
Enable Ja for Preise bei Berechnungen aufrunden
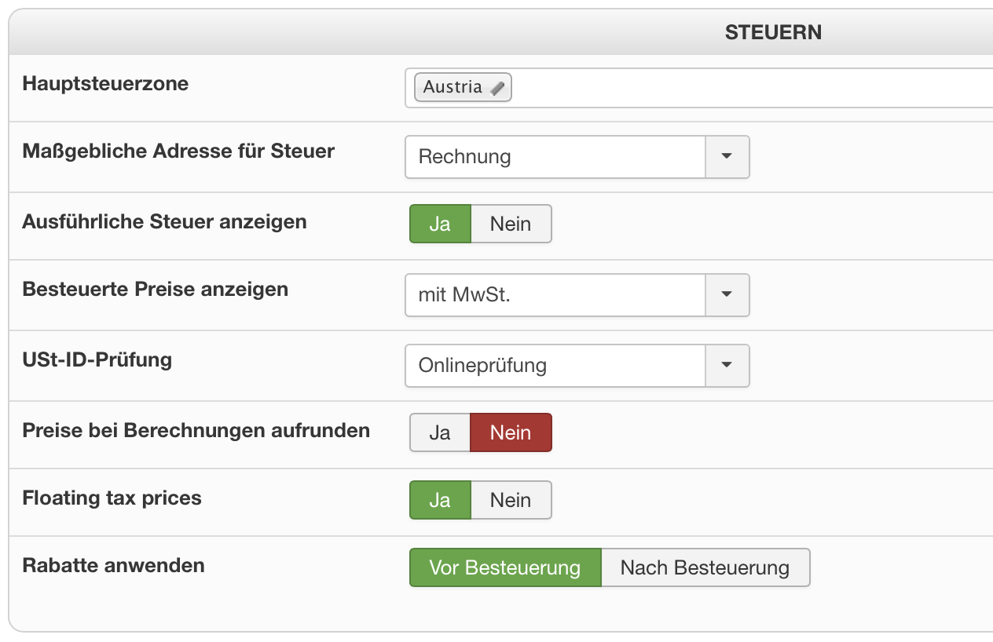[x=440, y=432]
